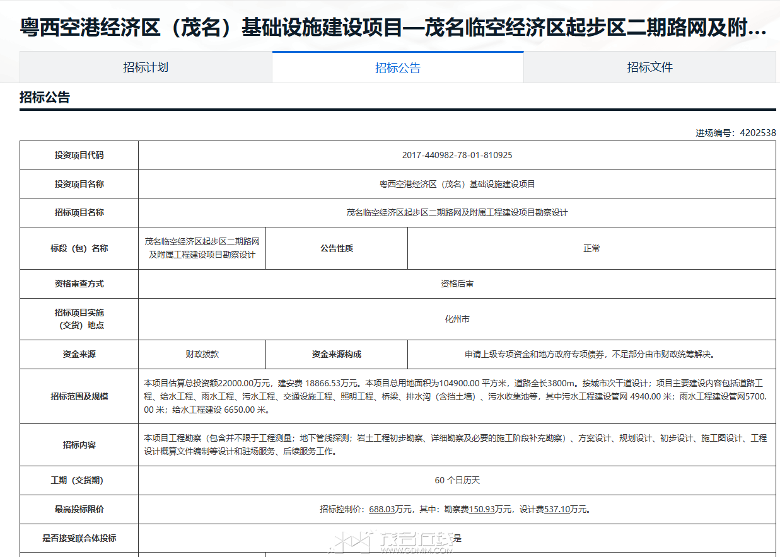Click the 资格后审 cell value

click(457, 284)
